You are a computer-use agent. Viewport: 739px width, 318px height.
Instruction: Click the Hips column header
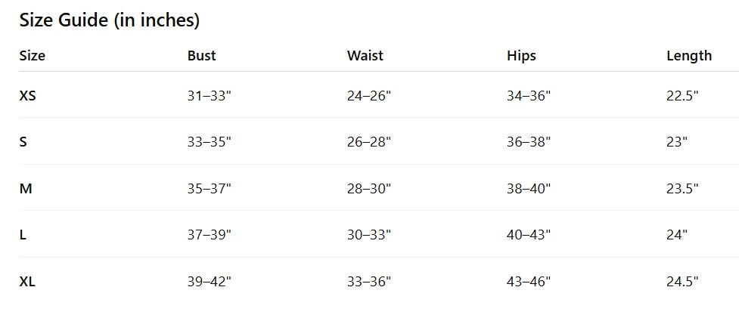point(521,55)
